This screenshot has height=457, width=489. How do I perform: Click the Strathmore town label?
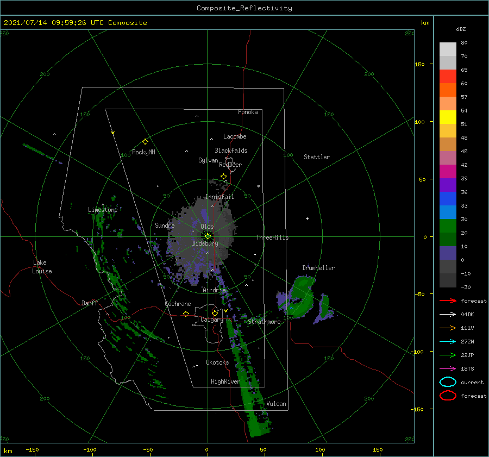[264, 322]
